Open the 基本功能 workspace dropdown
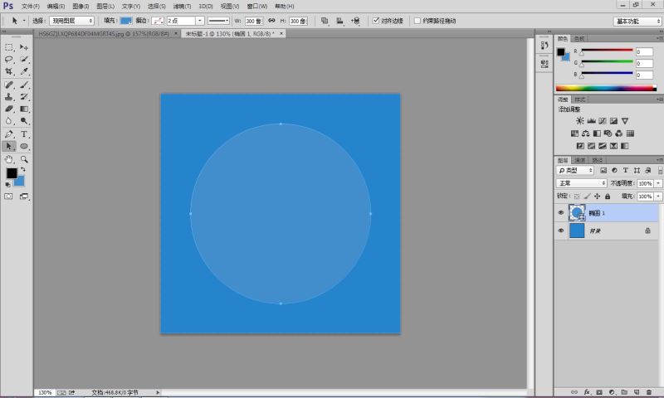The height and width of the screenshot is (398, 664). 637,21
